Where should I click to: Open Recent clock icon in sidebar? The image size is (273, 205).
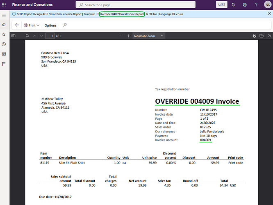coord(4,44)
